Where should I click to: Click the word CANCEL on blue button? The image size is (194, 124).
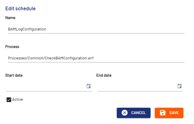(138, 113)
